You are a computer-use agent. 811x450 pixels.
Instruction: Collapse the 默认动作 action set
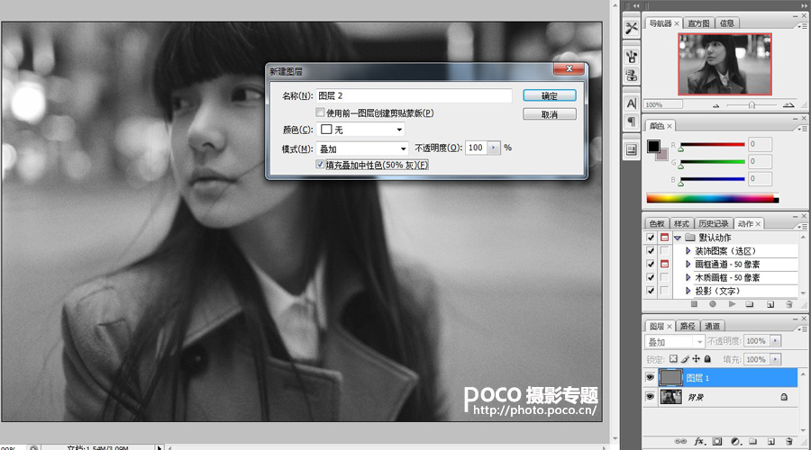[x=677, y=238]
